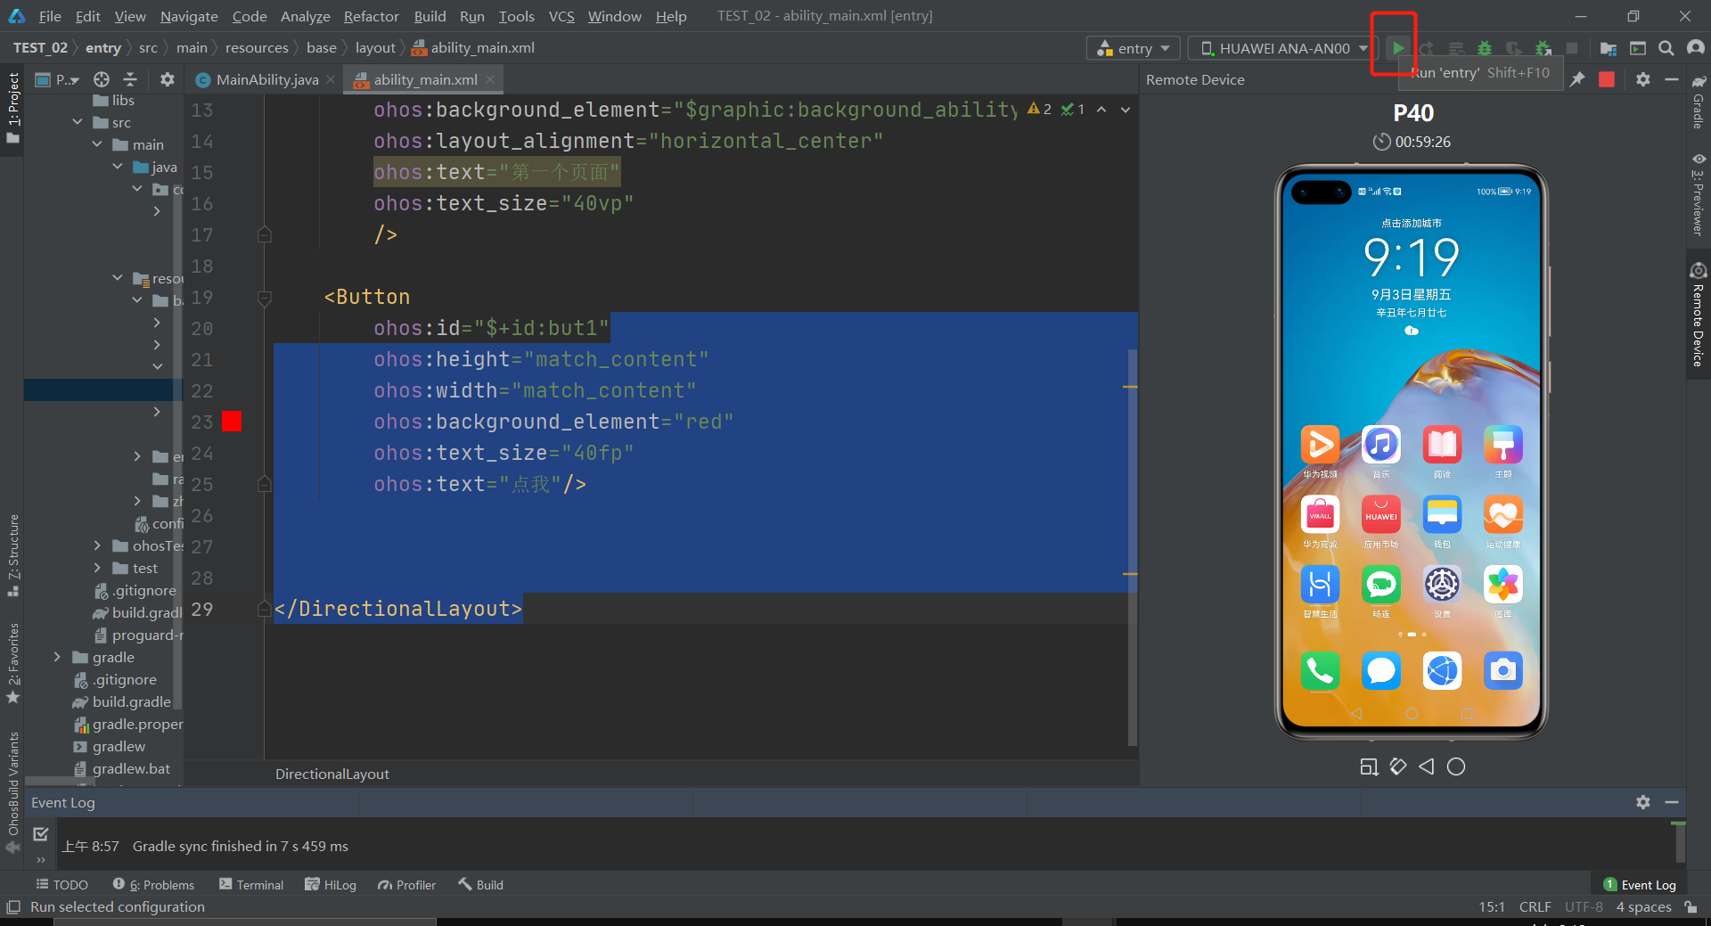This screenshot has height=926, width=1711.
Task: Change CRLF line separator in status bar
Action: point(1535,907)
